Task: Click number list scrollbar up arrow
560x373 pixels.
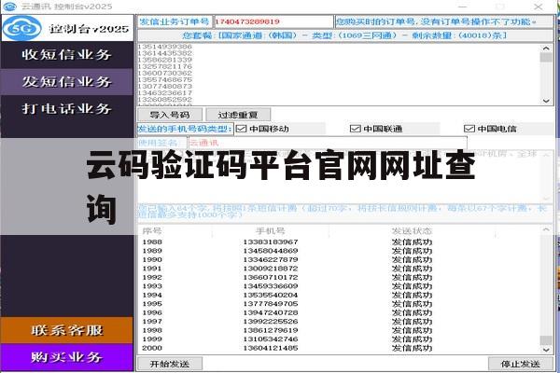Action: tap(546, 48)
